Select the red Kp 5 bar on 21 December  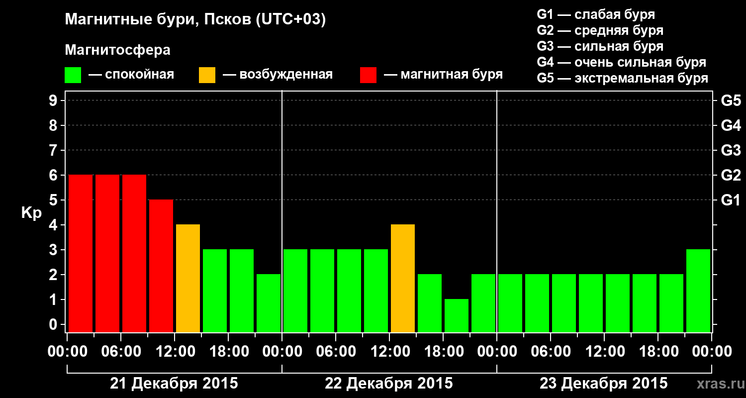click(161, 266)
